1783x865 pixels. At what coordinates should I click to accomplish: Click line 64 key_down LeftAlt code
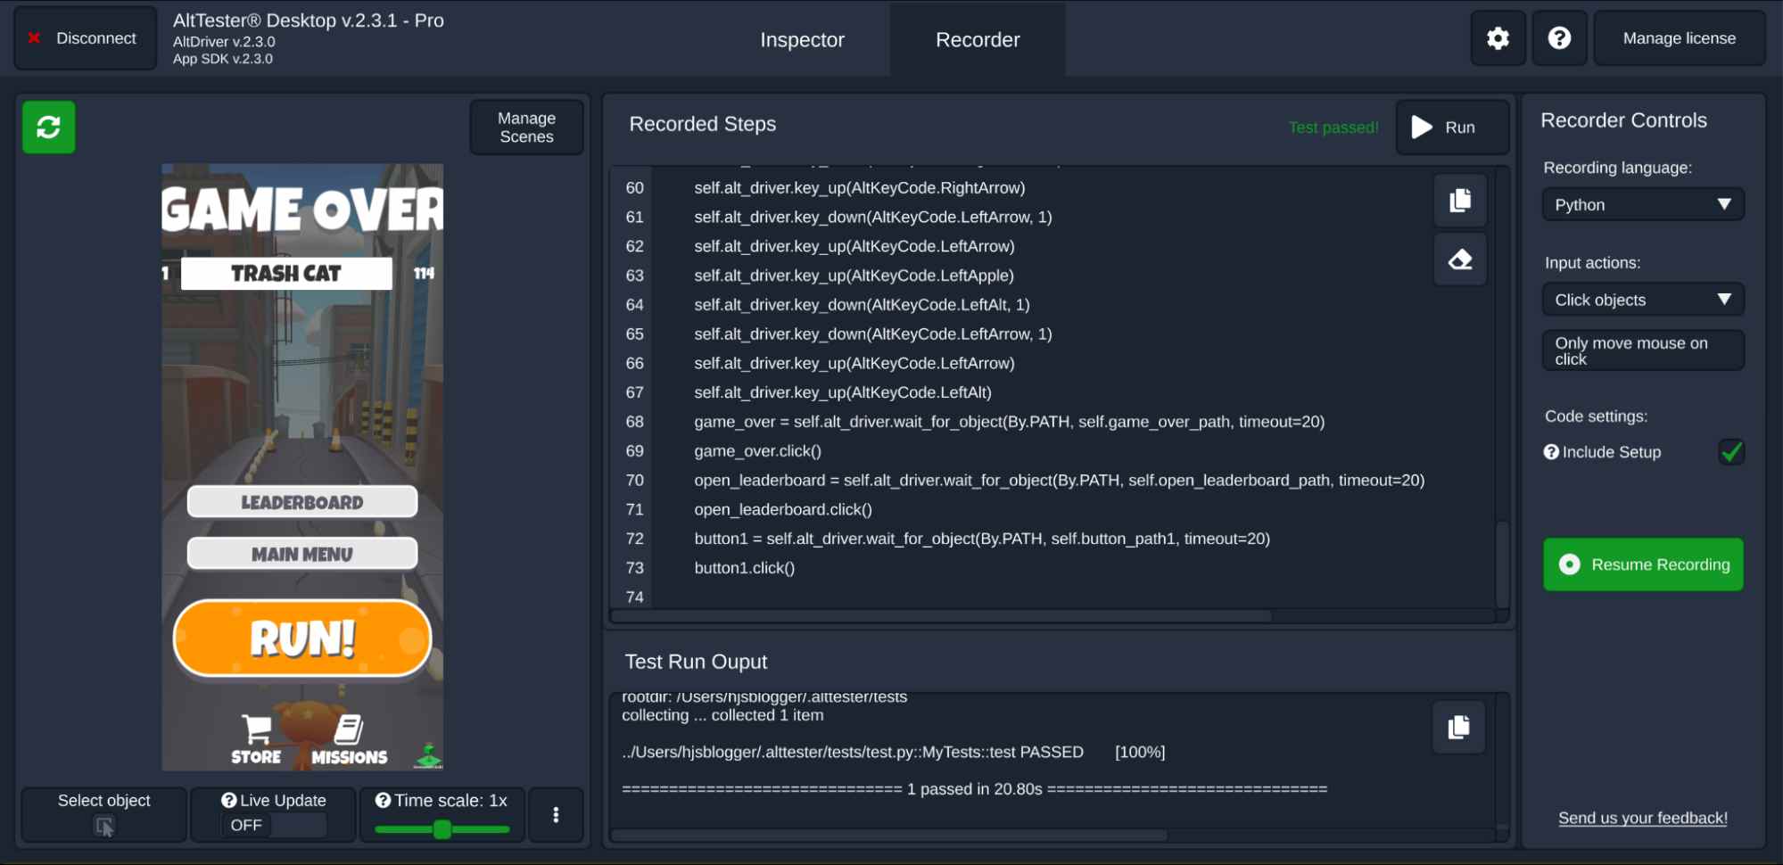click(x=862, y=305)
